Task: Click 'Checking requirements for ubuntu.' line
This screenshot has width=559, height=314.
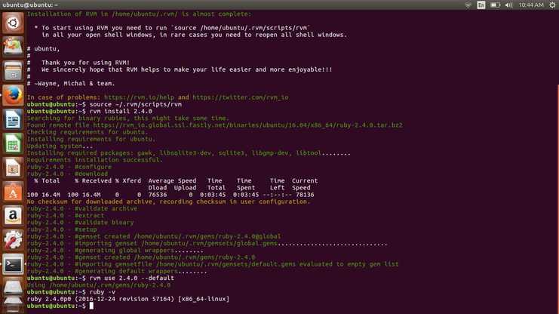Action: point(88,132)
